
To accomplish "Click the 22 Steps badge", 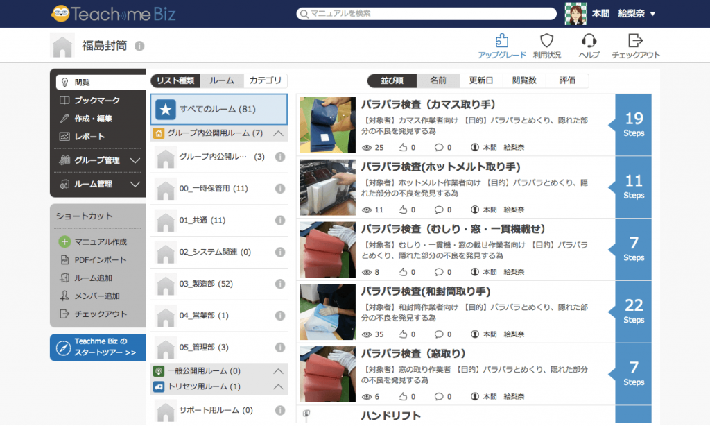I will [x=634, y=312].
